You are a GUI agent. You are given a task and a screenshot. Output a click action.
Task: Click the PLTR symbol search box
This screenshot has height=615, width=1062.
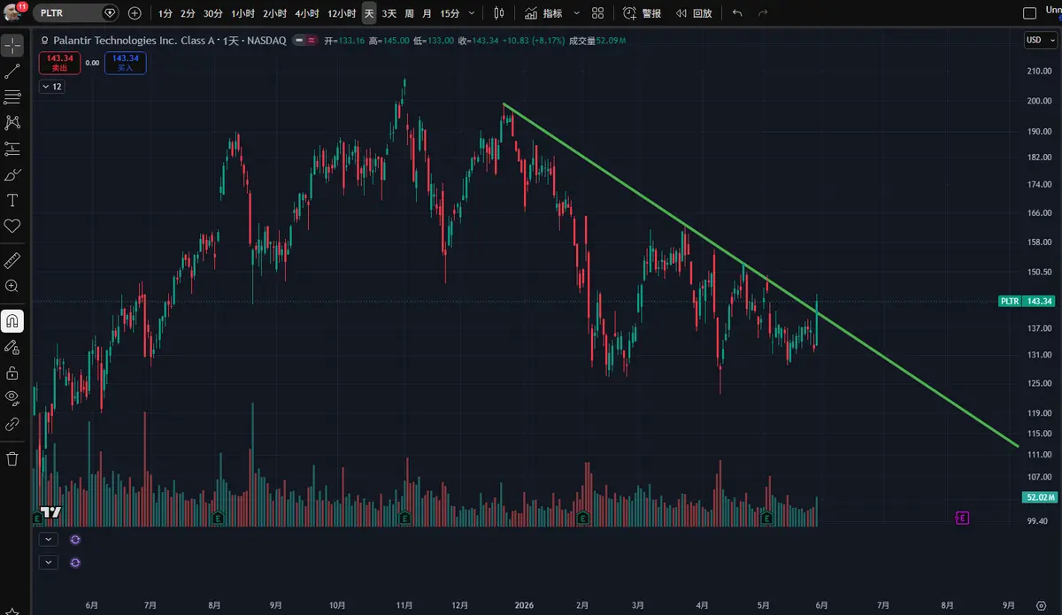(75, 13)
